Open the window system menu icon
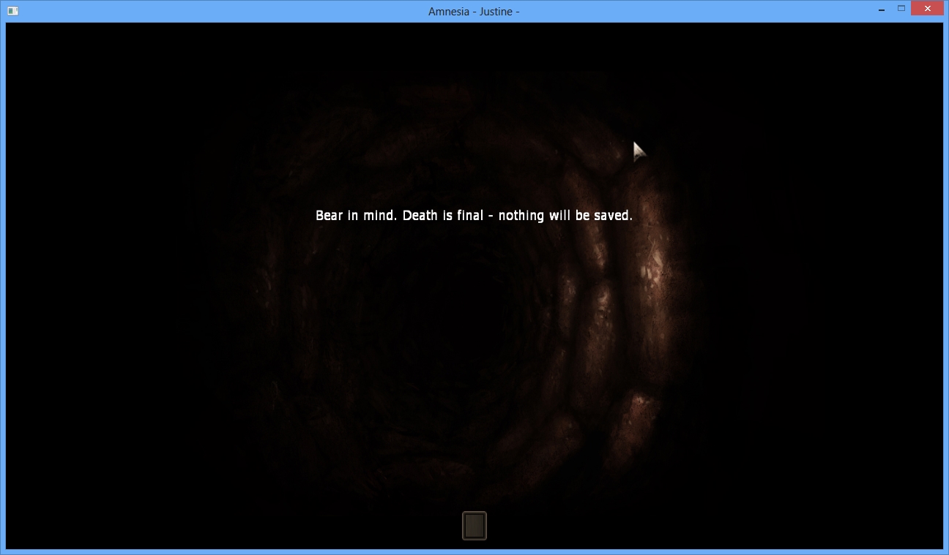 [x=12, y=11]
